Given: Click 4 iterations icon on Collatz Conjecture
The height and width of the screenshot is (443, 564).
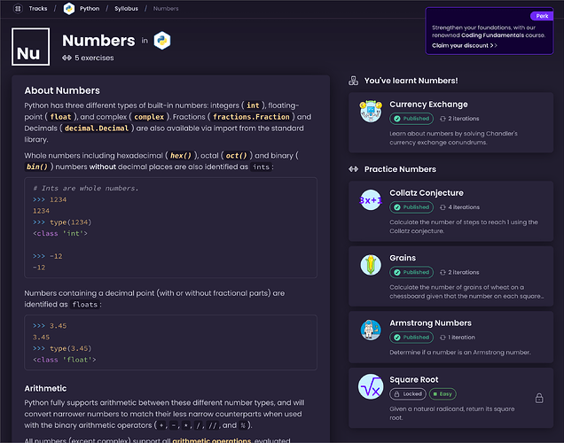Looking at the screenshot, I should [443, 207].
